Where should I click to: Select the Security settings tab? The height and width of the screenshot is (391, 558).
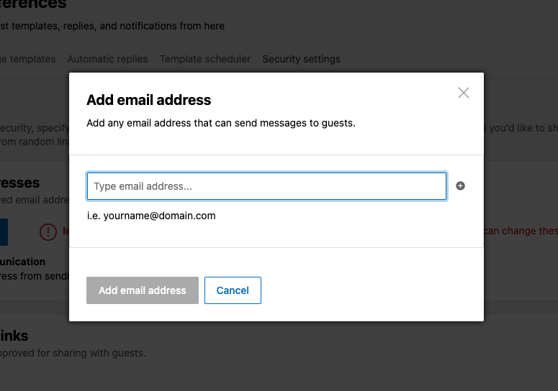[301, 59]
